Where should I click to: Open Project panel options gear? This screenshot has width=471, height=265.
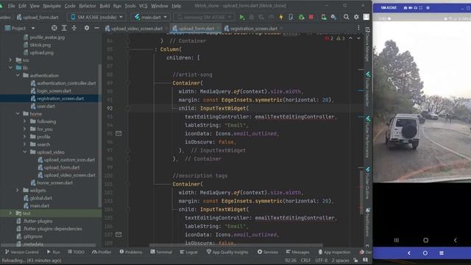(x=87, y=28)
